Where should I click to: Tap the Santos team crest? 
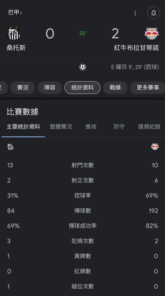14,34
